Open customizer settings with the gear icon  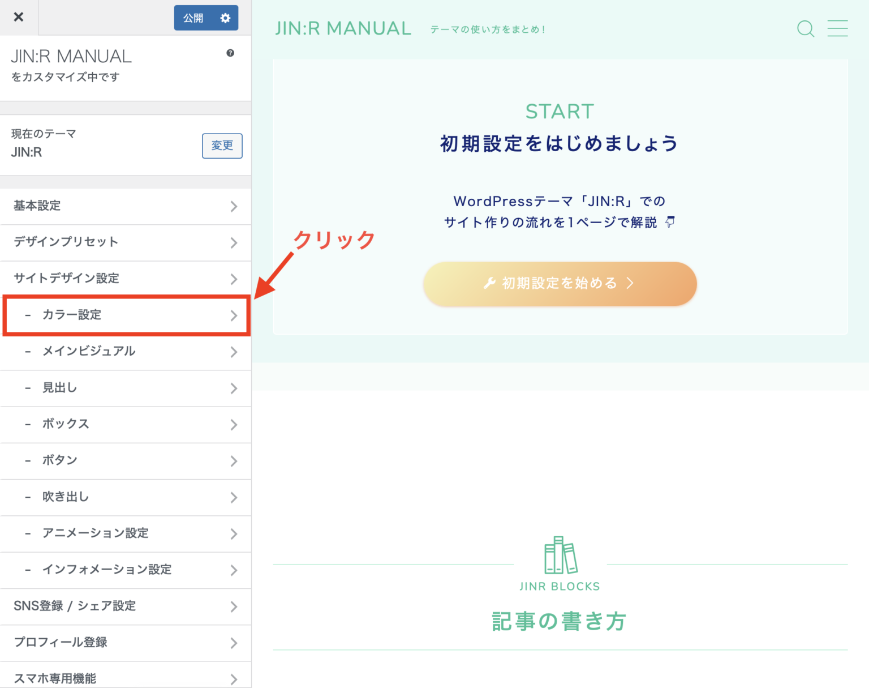click(x=226, y=18)
